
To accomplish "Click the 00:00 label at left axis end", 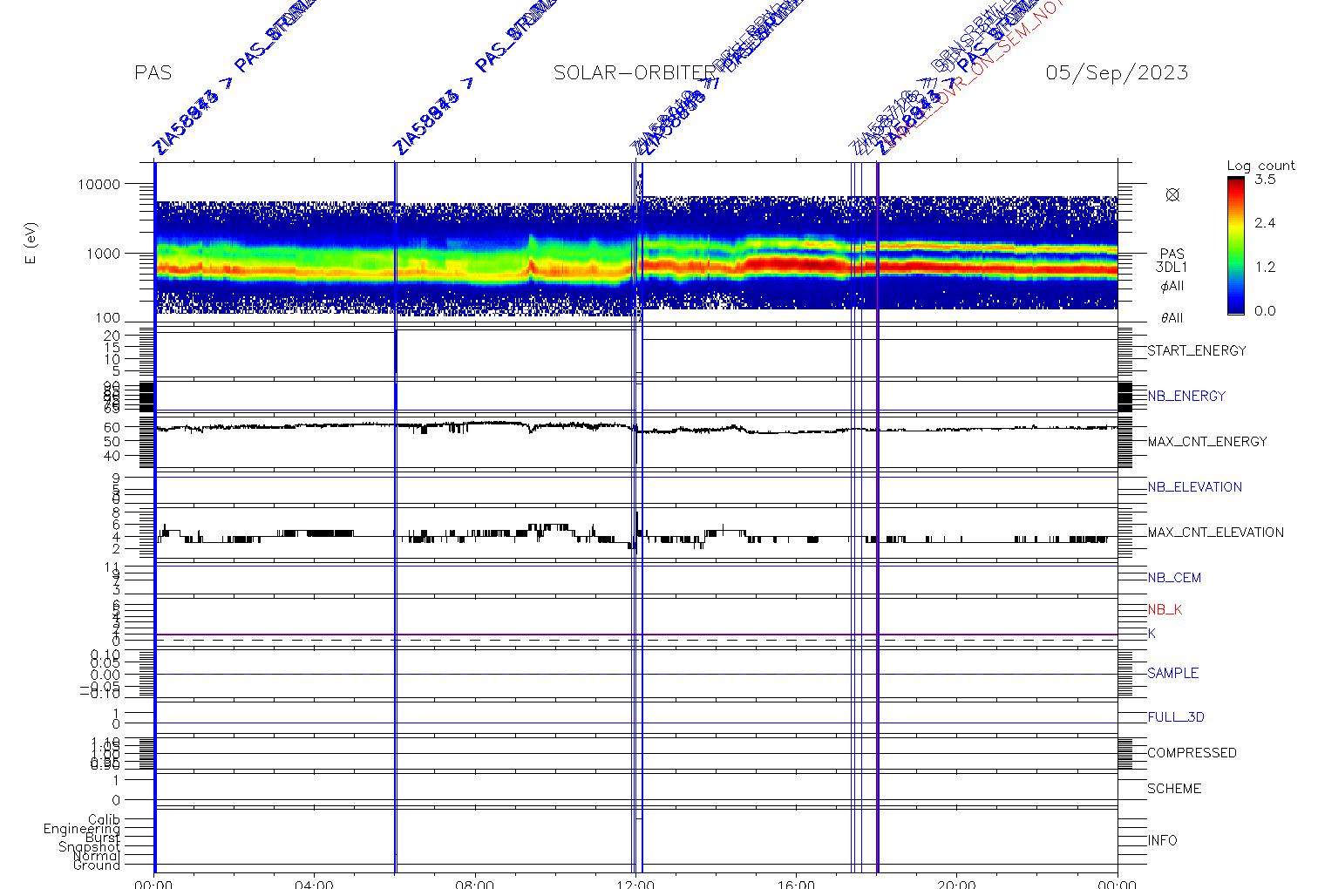I will tap(153, 884).
